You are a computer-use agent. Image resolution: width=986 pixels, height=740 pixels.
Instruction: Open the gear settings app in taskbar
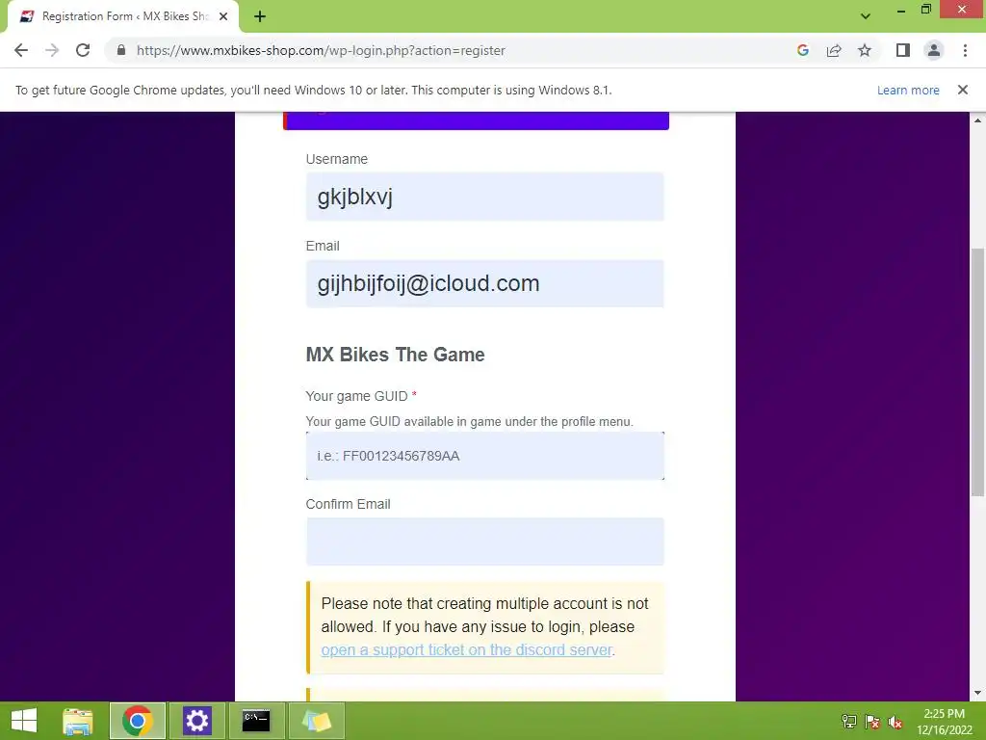196,721
